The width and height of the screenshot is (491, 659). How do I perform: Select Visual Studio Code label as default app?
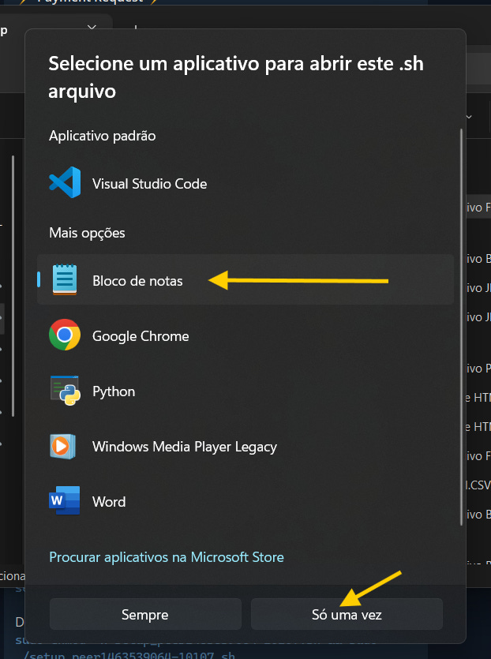point(149,184)
